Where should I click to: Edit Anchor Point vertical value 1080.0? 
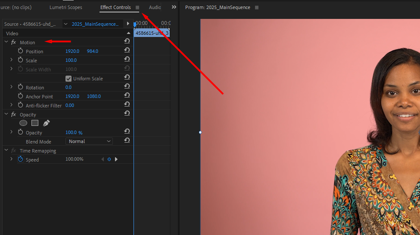point(94,96)
